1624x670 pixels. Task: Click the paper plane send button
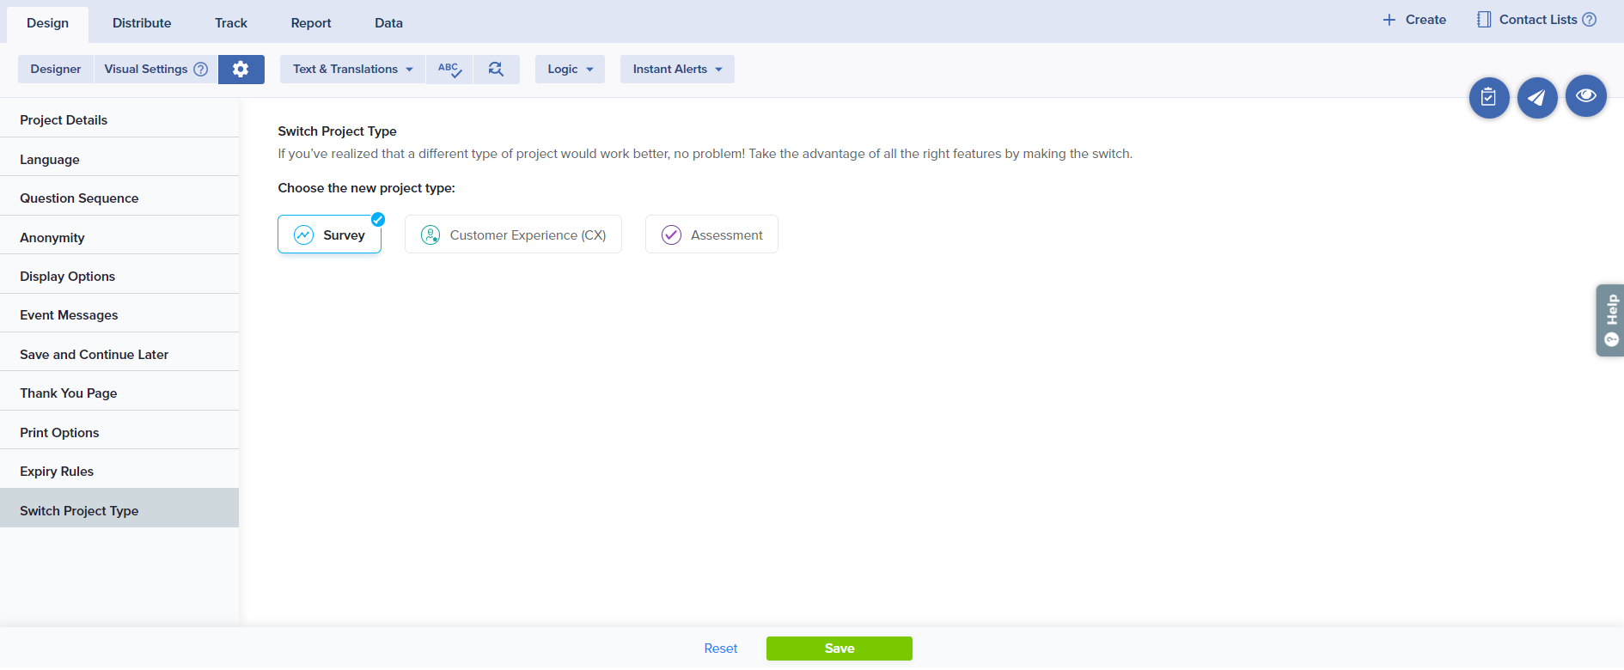pos(1537,98)
